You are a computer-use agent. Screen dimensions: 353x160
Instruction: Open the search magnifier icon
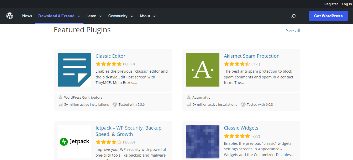(293, 16)
